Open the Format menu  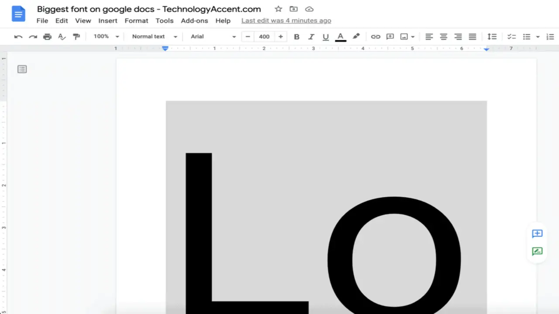click(x=136, y=20)
